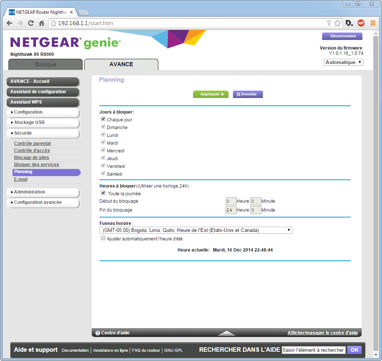
Task: Switch to the Basique tab
Action: click(45, 64)
